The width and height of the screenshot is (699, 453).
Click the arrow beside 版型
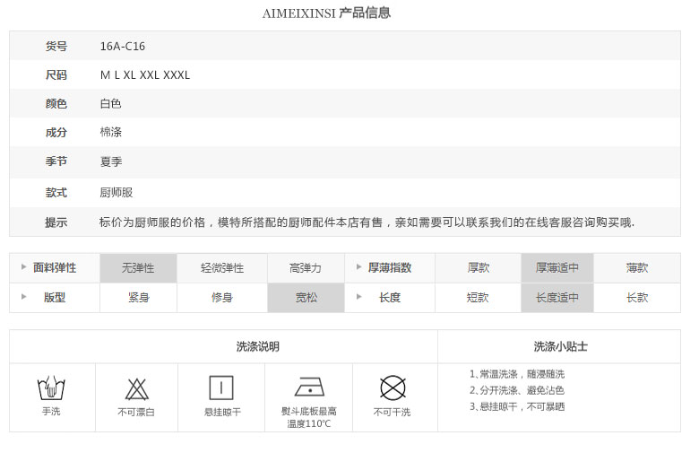click(23, 297)
